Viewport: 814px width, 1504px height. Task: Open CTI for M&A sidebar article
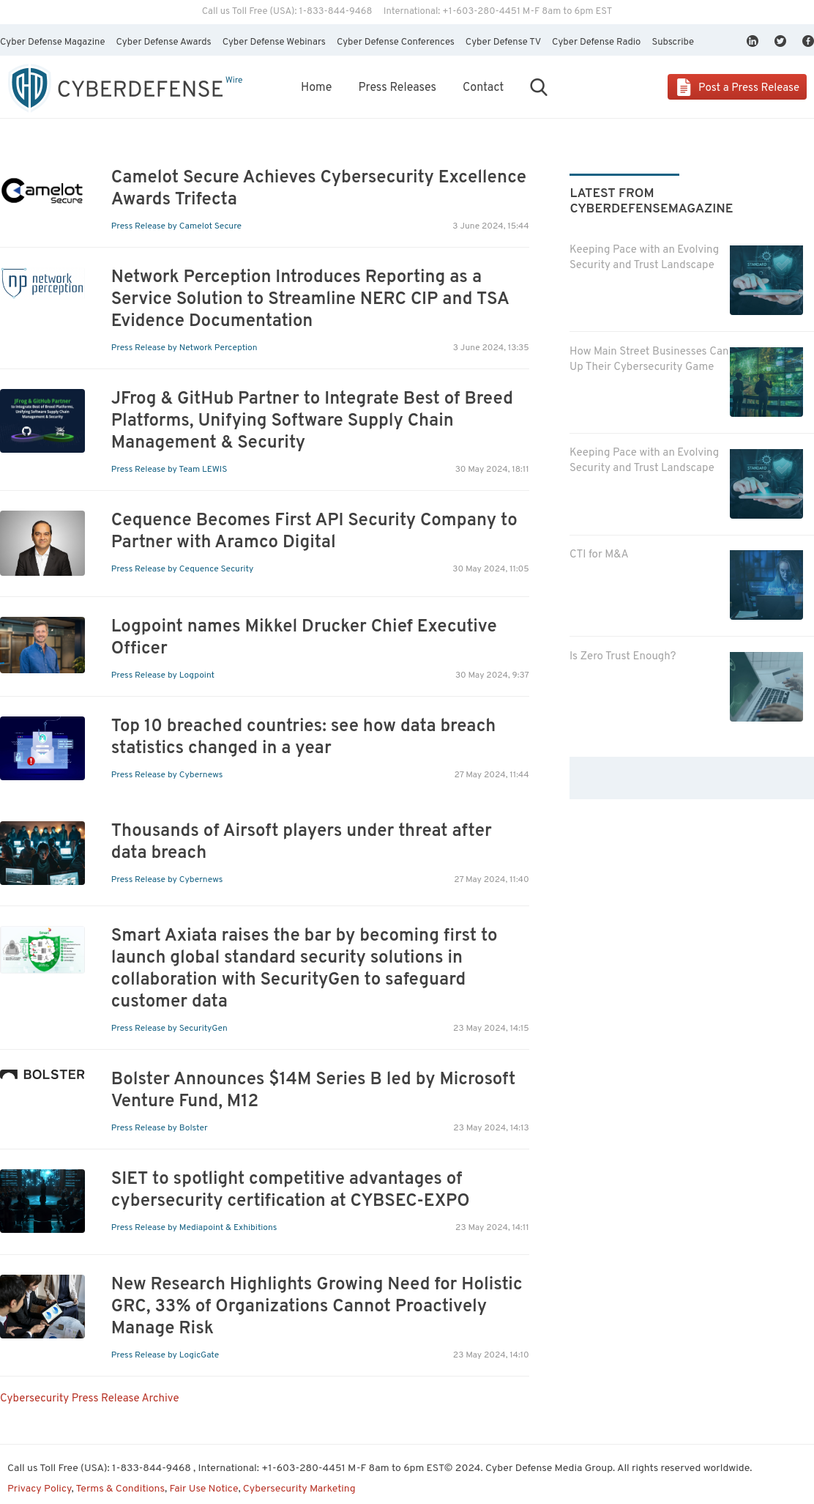click(599, 554)
